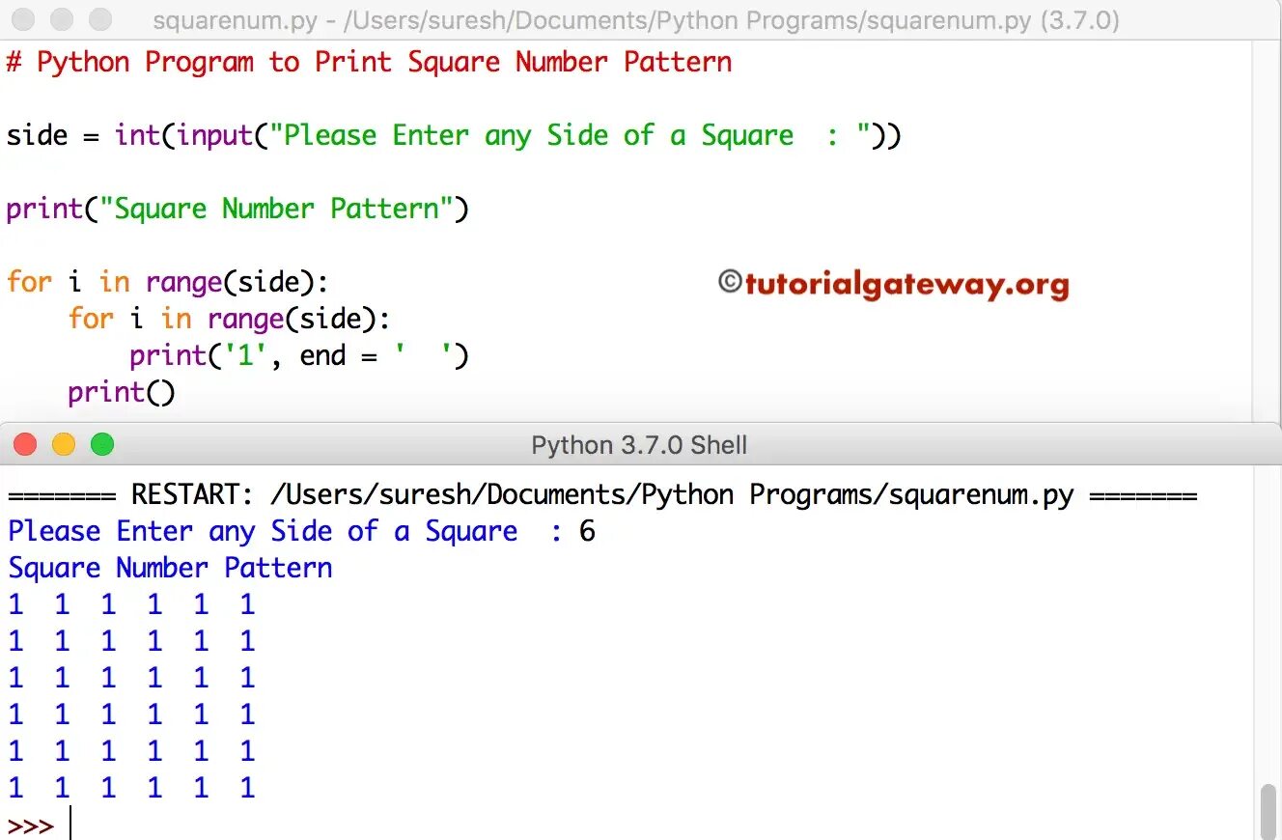Click the 'Python 3.7.0 Shell' window title
Viewport: 1282px width, 840px height.
pyautogui.click(x=639, y=445)
